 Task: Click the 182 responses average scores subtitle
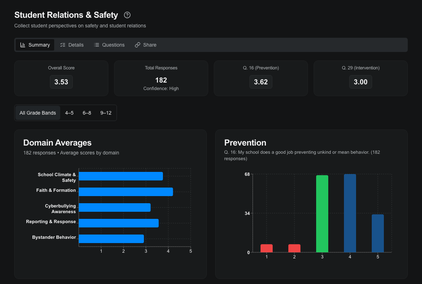click(x=71, y=153)
